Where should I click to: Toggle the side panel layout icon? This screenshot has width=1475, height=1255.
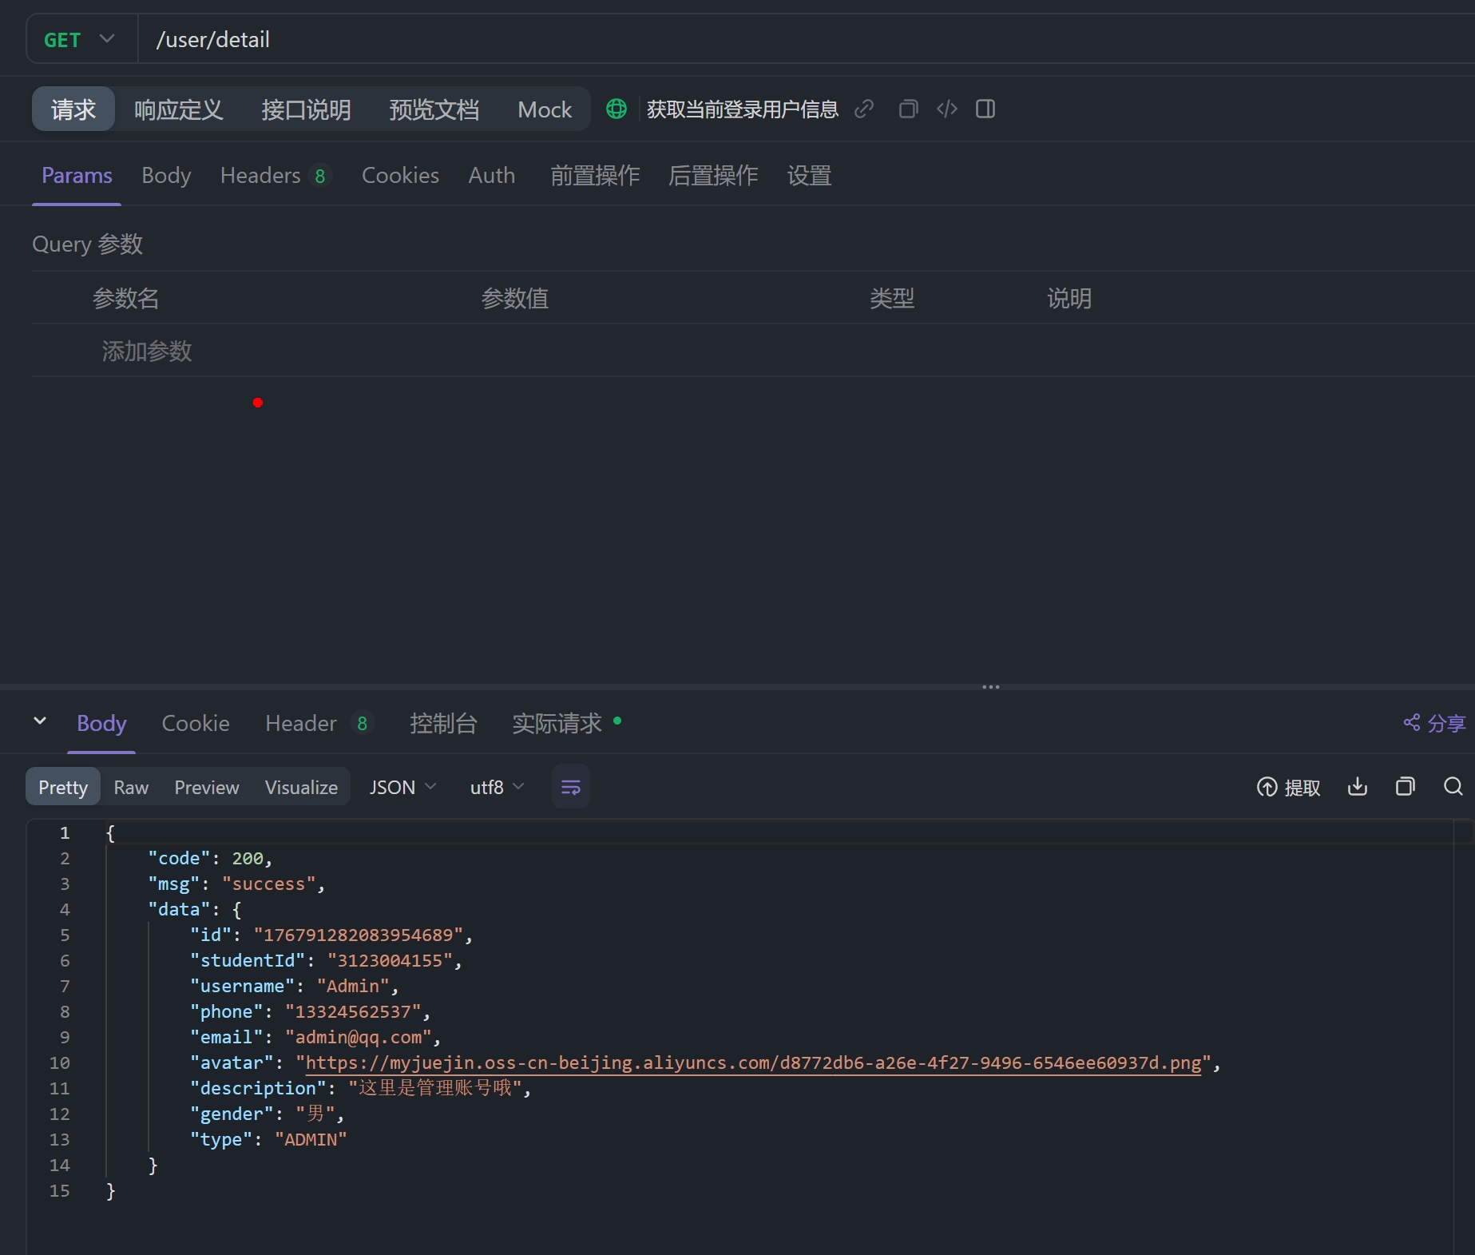point(985,109)
